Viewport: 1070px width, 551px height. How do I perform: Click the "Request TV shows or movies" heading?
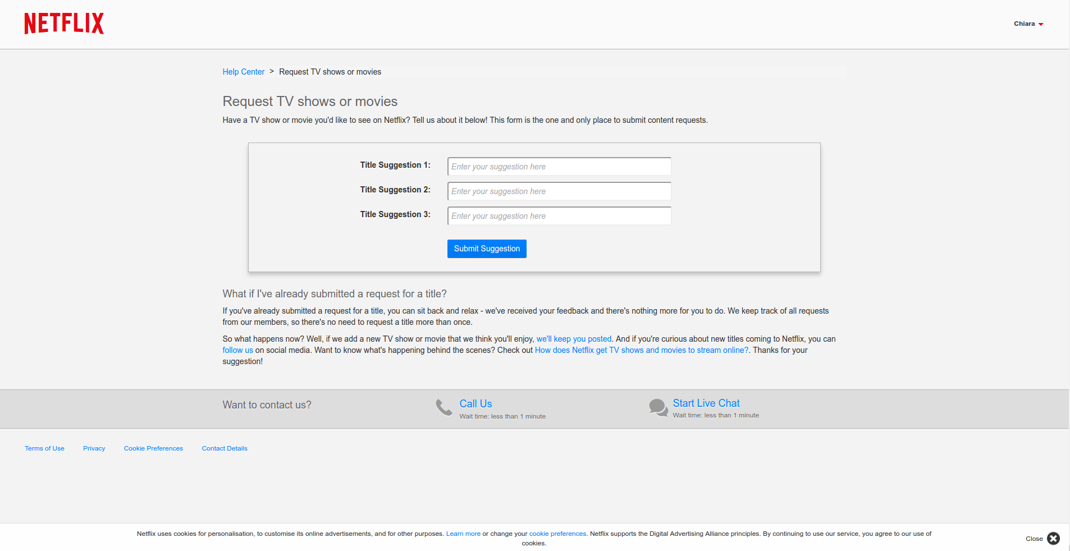[x=310, y=102]
